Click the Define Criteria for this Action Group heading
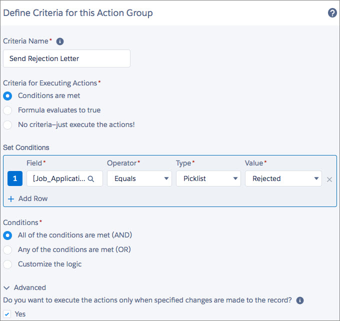The height and width of the screenshot is (321, 340). click(x=78, y=13)
